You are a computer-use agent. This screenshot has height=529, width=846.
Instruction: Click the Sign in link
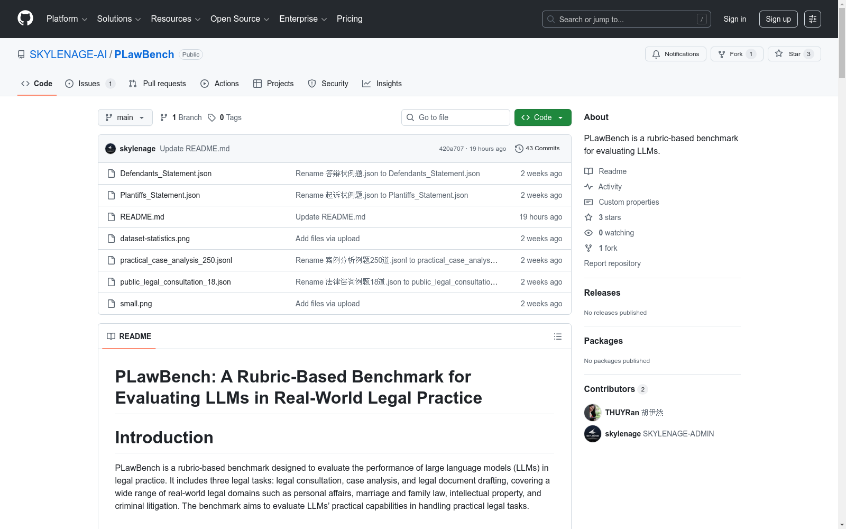click(734, 19)
